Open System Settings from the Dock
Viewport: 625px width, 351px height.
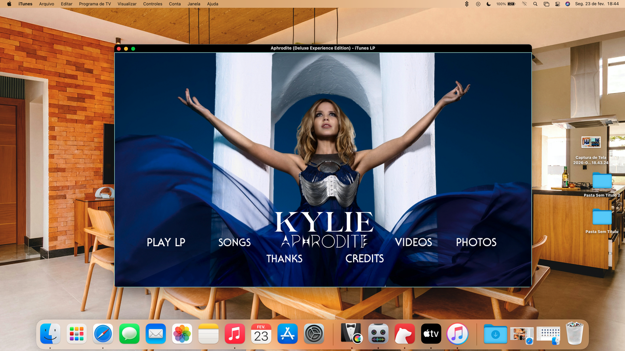click(314, 334)
